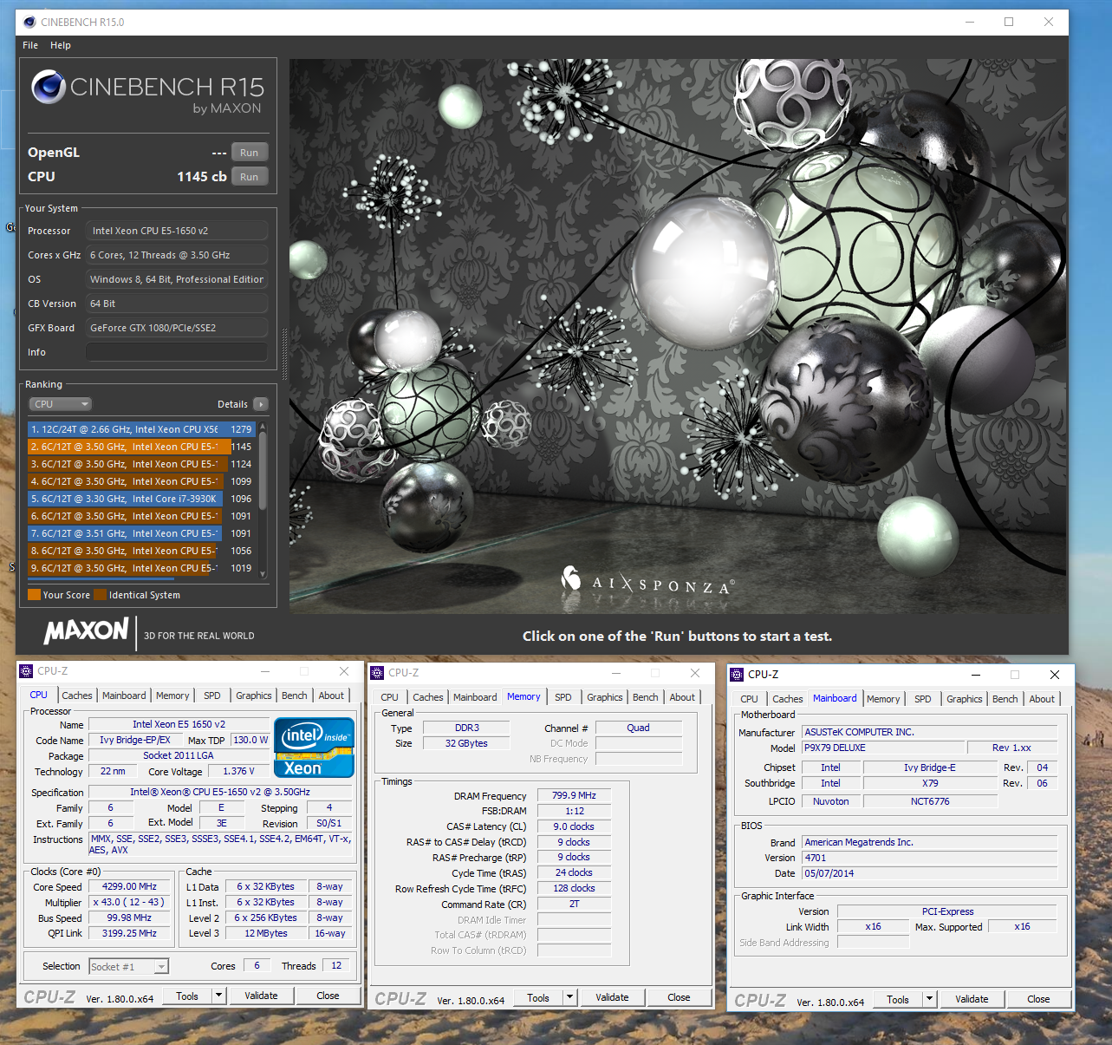Click Close button in Memory window
Image resolution: width=1112 pixels, height=1045 pixels.
coord(679,997)
